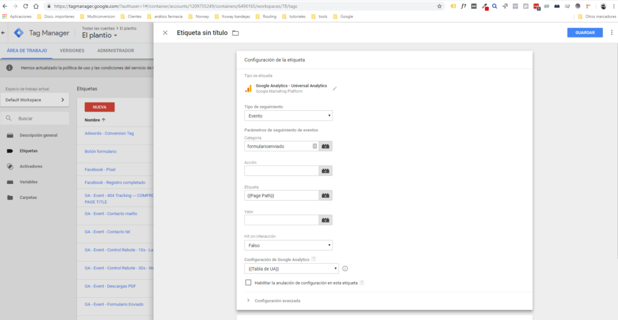This screenshot has height=320, width=618.
Task: Open the Hit sin interacción dropdown showing Falso
Action: coord(288,245)
